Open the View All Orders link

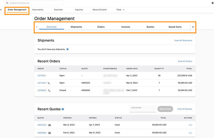[185, 61]
